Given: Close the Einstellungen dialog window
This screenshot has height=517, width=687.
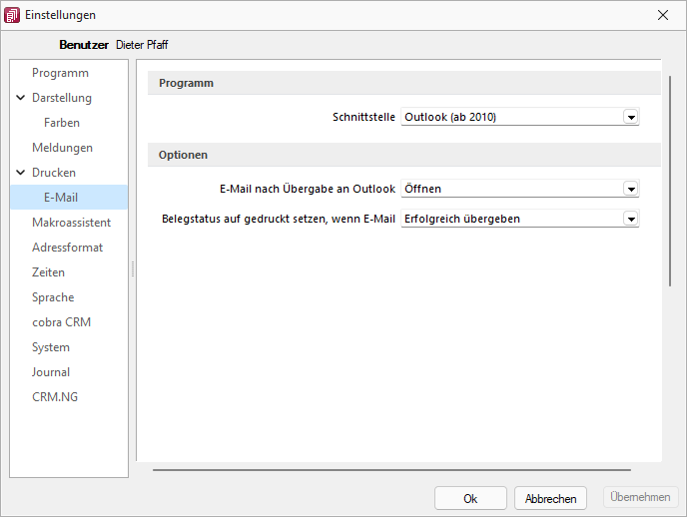Looking at the screenshot, I should click(x=663, y=15).
